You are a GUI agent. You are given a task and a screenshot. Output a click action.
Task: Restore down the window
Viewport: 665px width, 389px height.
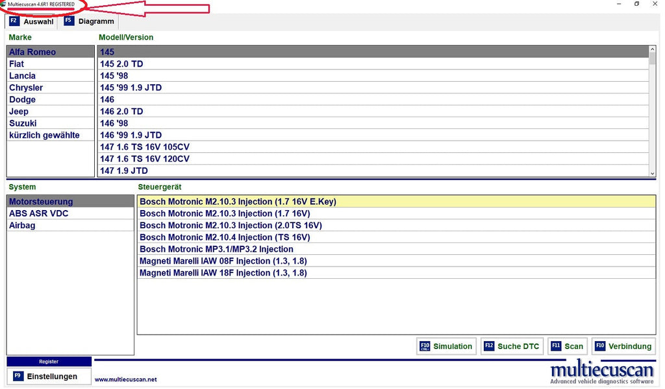[636, 4]
